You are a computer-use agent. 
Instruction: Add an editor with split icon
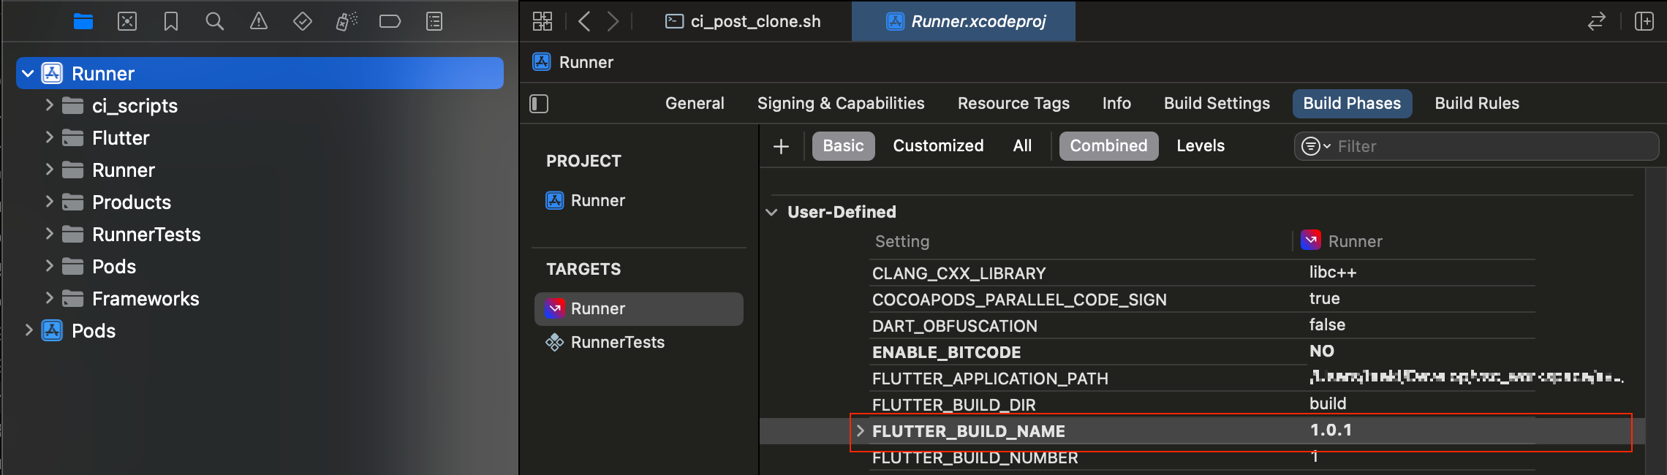click(x=1644, y=22)
